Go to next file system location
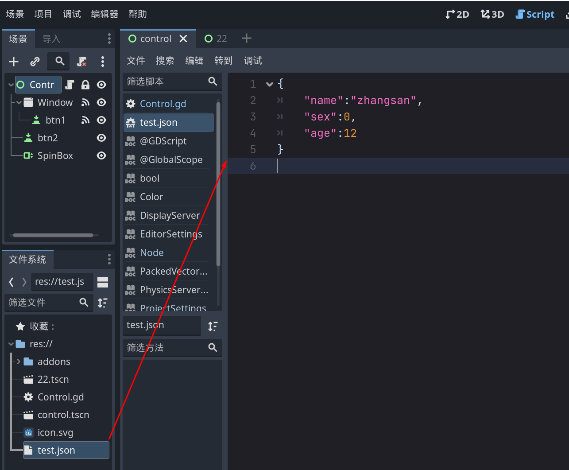The width and height of the screenshot is (569, 470). click(x=24, y=282)
